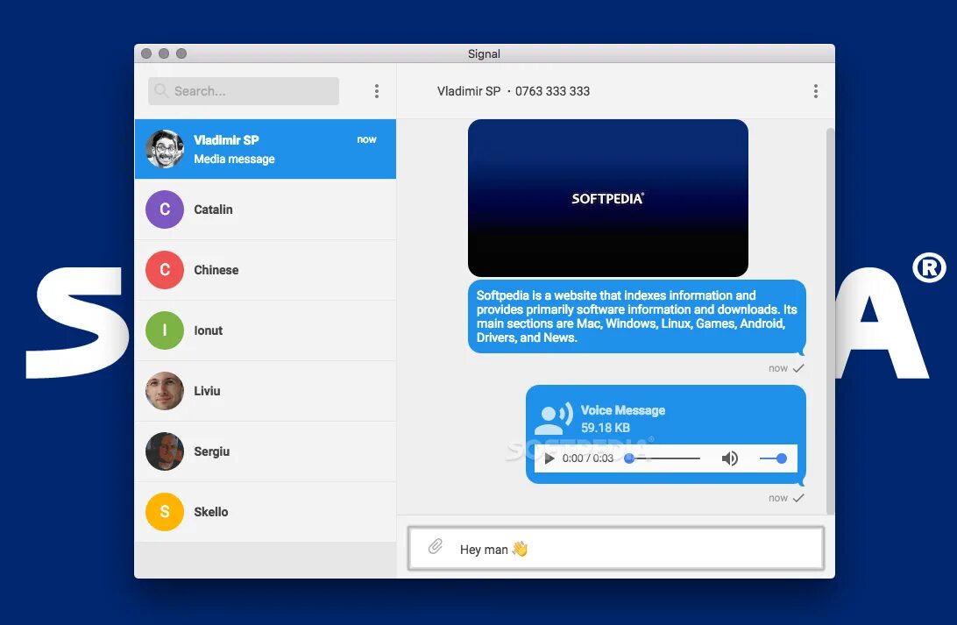
Task: Click the message input with 'Hey man'
Action: pos(616,548)
